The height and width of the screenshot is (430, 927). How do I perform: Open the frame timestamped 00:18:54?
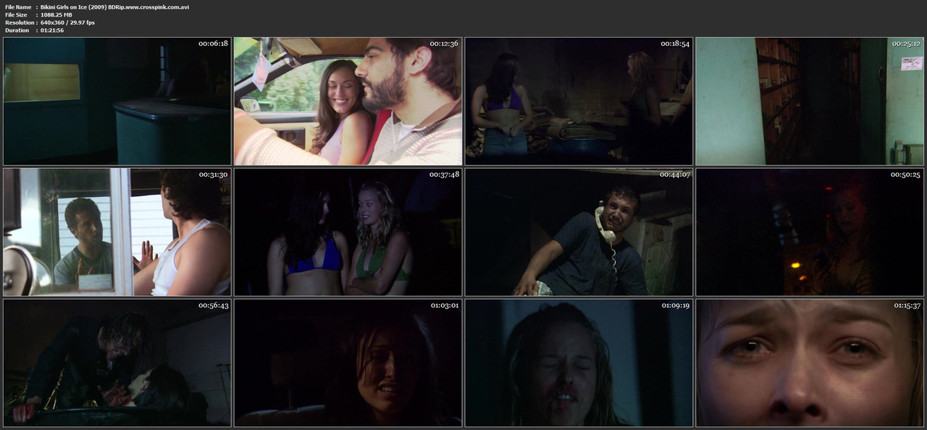point(579,101)
